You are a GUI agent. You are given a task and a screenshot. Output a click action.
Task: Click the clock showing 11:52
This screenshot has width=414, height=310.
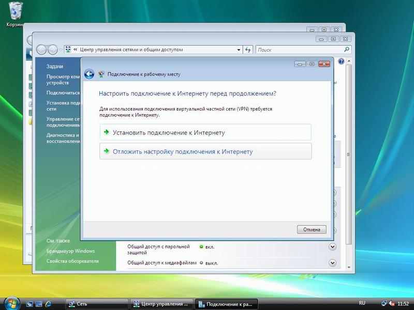click(x=403, y=304)
